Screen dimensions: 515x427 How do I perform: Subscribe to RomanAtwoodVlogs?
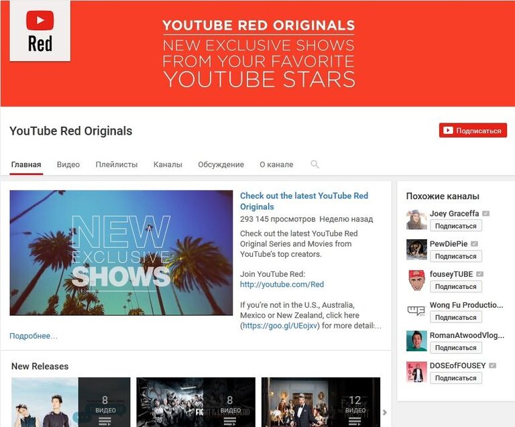(x=456, y=348)
